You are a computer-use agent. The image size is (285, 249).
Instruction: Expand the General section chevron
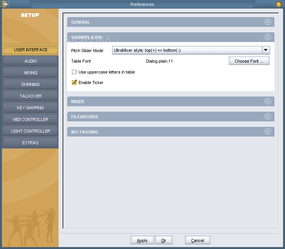click(267, 22)
